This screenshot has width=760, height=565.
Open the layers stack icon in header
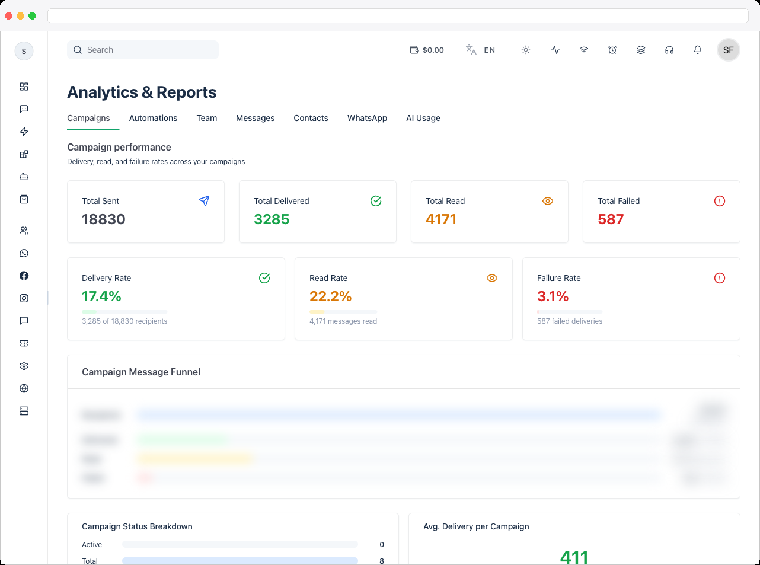point(641,50)
